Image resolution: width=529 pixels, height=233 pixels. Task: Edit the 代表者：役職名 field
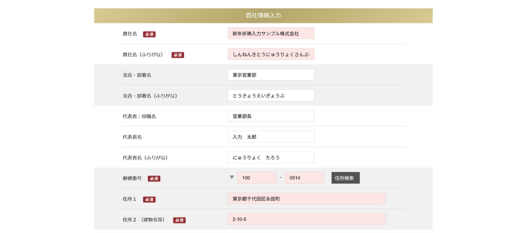click(x=270, y=116)
